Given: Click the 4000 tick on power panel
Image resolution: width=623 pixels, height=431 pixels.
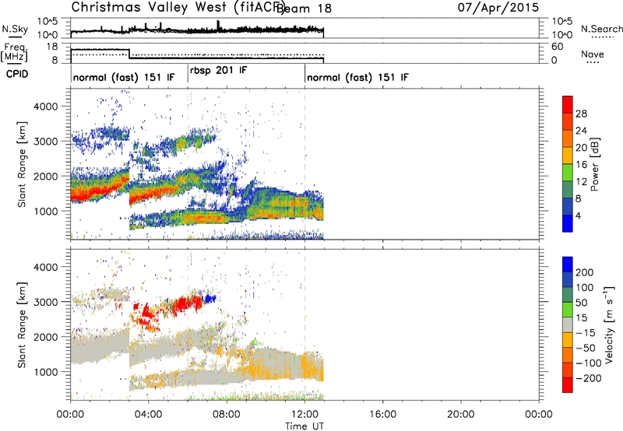Looking at the screenshot, I should click(x=45, y=107).
